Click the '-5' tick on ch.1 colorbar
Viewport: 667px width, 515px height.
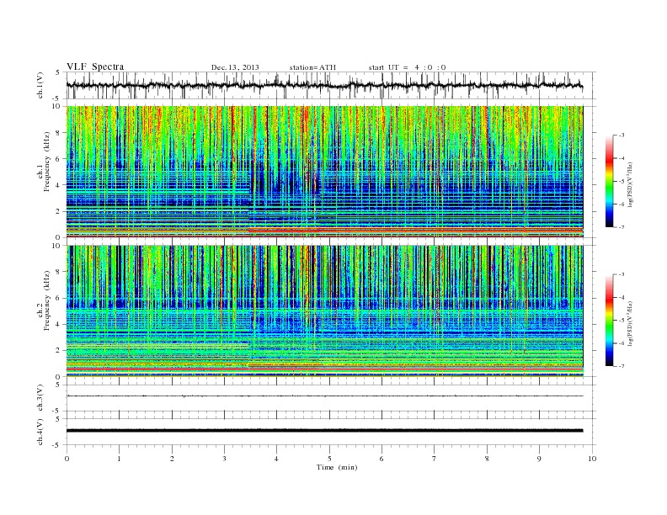pos(622,181)
